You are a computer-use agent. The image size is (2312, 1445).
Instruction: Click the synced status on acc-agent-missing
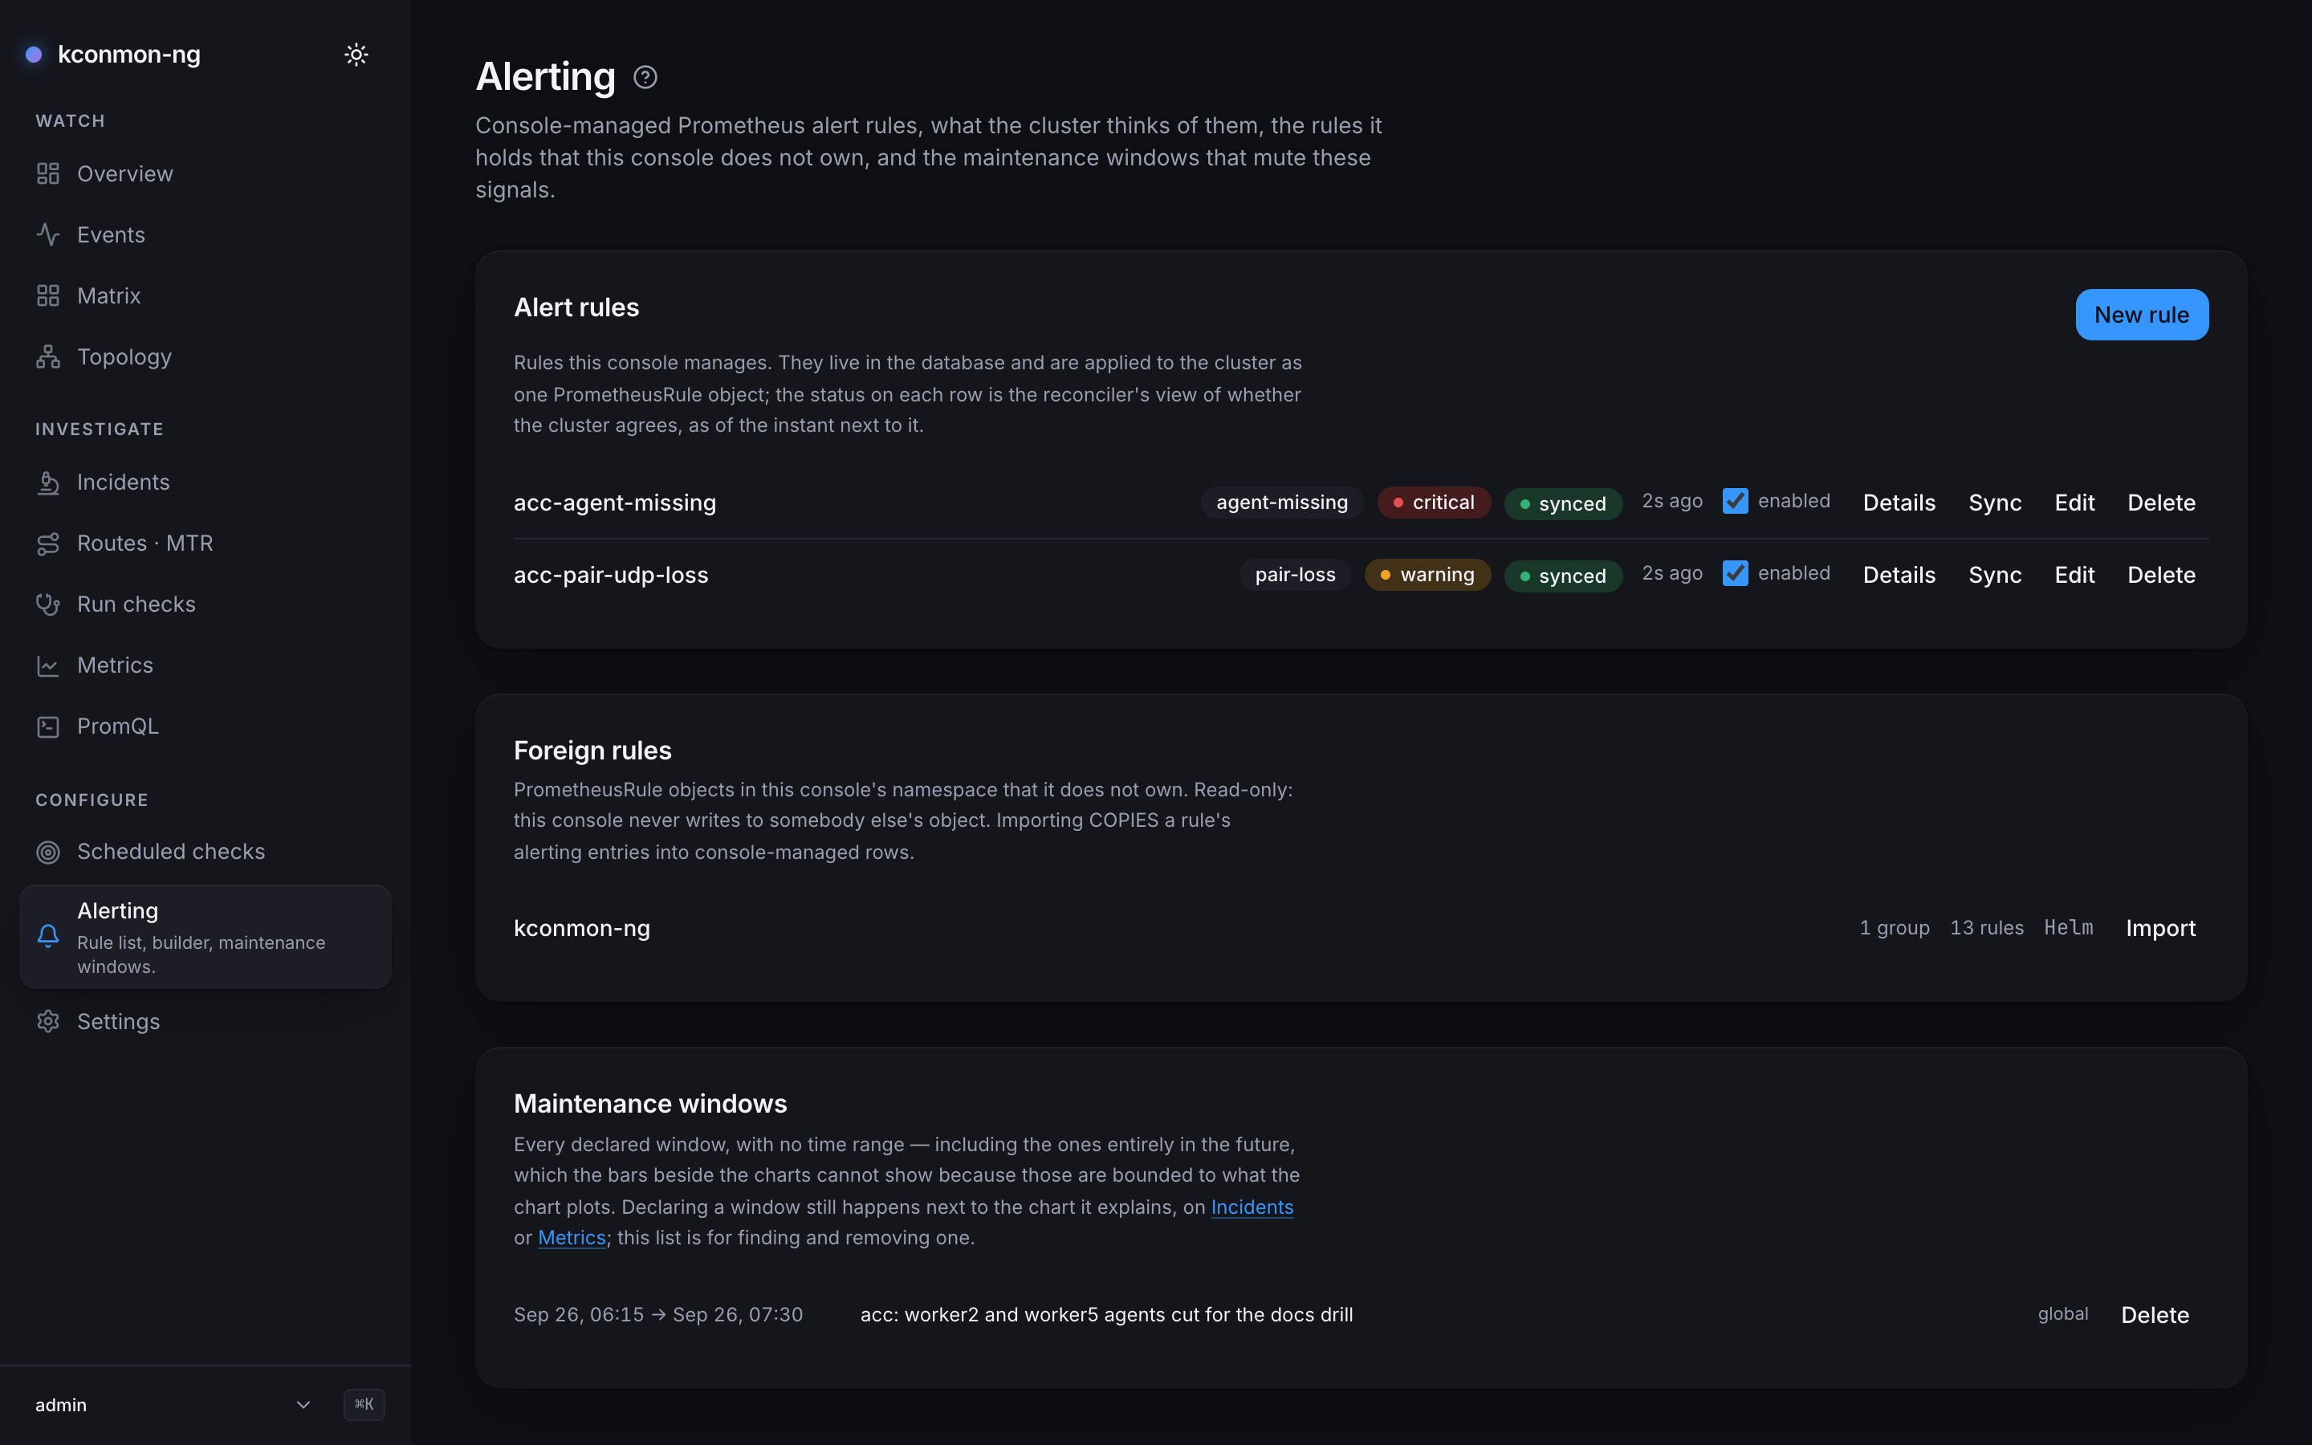(1563, 503)
